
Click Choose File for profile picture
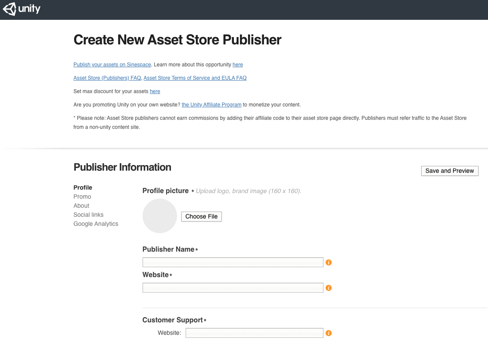click(x=202, y=216)
